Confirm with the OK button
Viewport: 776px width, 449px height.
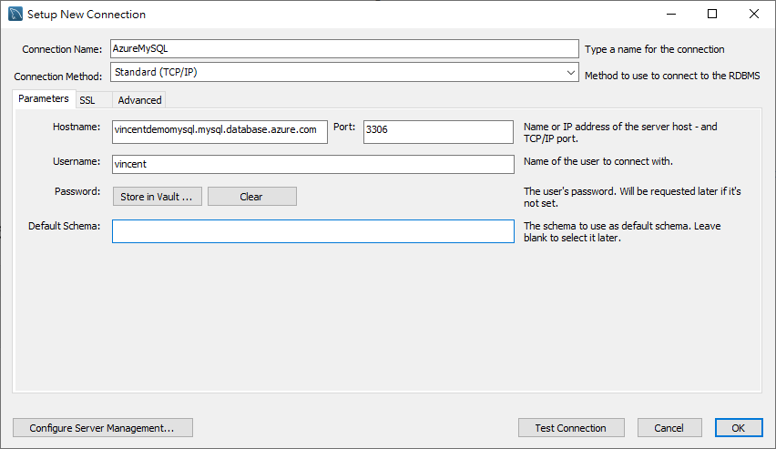tap(739, 428)
